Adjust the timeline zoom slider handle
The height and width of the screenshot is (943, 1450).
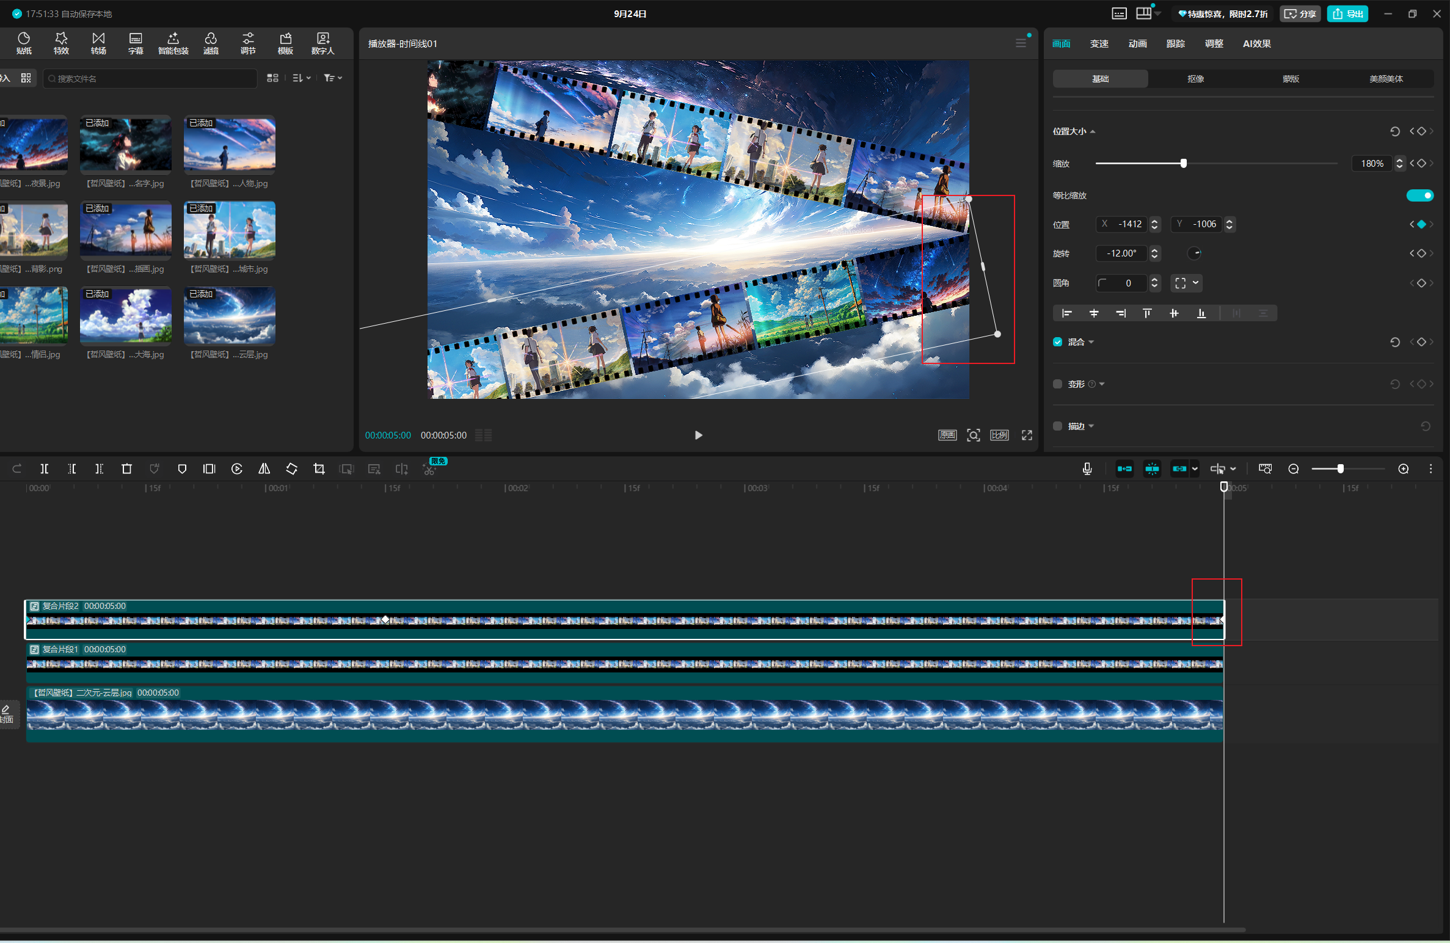[x=1340, y=469]
